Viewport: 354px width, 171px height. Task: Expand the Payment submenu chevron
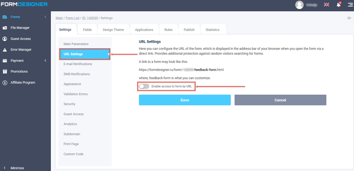[x=45, y=61]
